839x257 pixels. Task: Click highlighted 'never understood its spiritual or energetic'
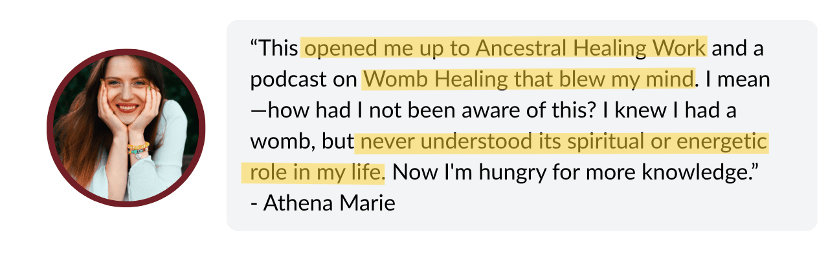[562, 141]
